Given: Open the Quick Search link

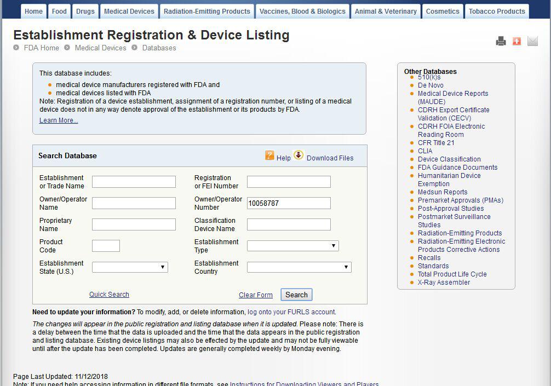Looking at the screenshot, I should 109,295.
